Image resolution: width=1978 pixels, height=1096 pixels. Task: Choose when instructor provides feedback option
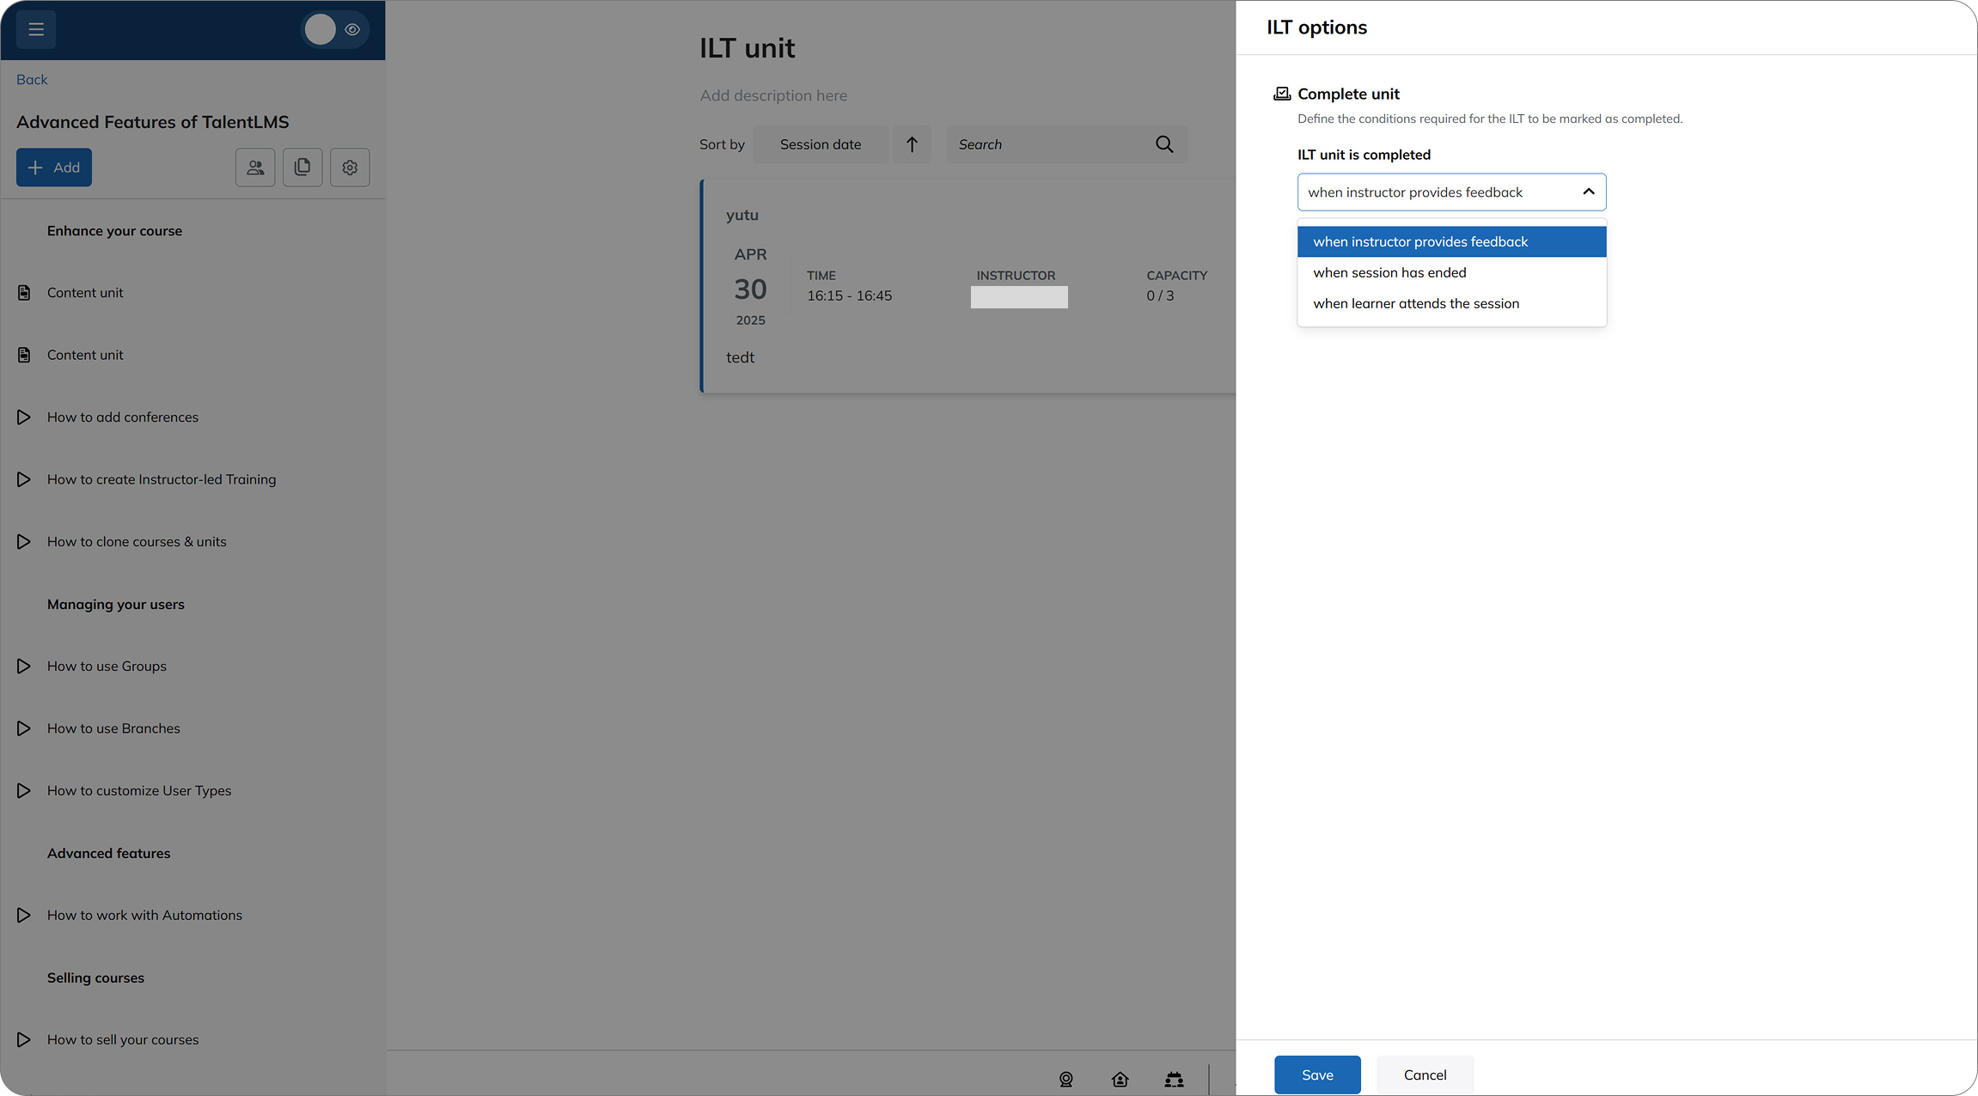pos(1451,242)
